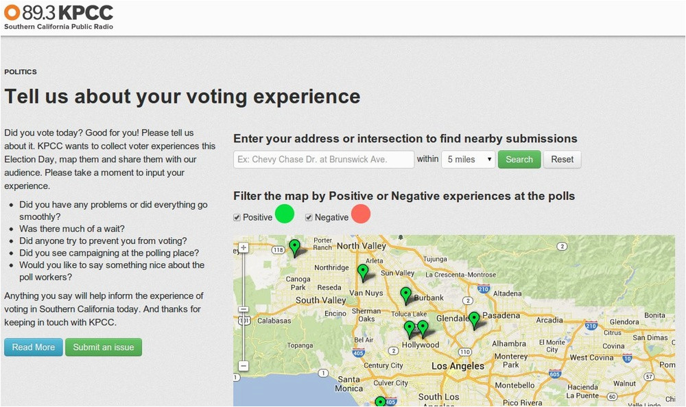
Task: Click the Reset button
Action: click(x=563, y=160)
